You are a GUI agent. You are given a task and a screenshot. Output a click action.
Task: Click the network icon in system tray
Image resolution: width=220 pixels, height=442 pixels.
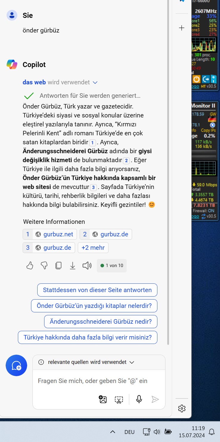coord(146,432)
